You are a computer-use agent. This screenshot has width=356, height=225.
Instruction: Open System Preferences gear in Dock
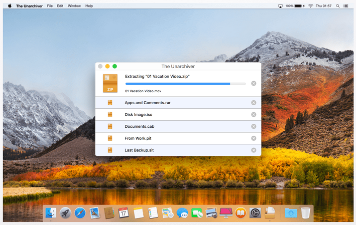255,213
